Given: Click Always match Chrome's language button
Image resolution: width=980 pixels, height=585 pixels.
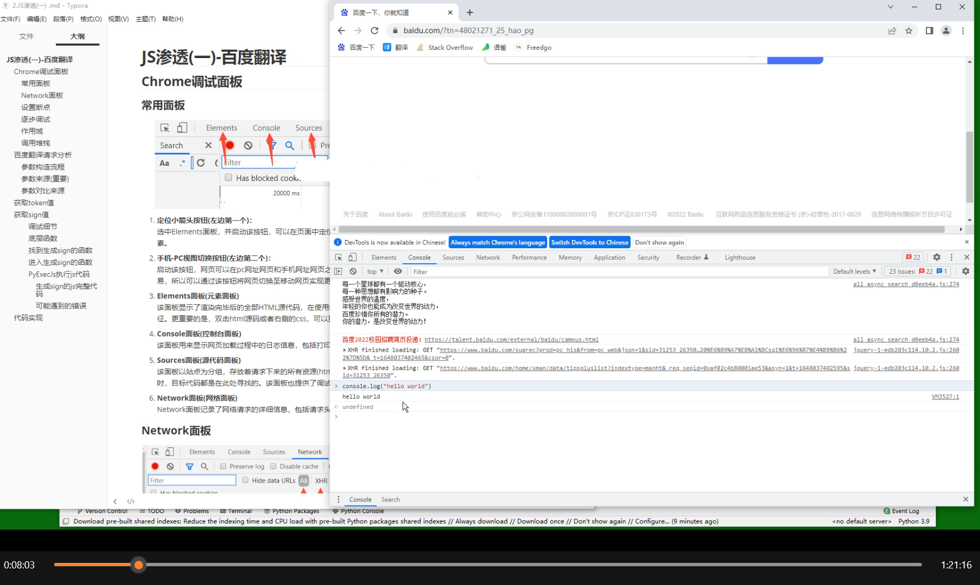Looking at the screenshot, I should pyautogui.click(x=497, y=242).
